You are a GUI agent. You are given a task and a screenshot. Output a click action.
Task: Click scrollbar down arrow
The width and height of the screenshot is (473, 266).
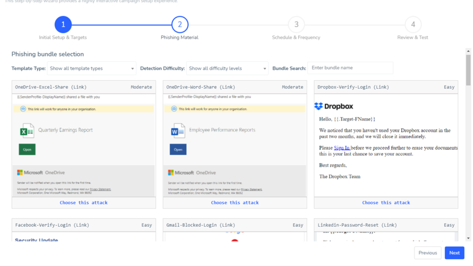pyautogui.click(x=468, y=238)
